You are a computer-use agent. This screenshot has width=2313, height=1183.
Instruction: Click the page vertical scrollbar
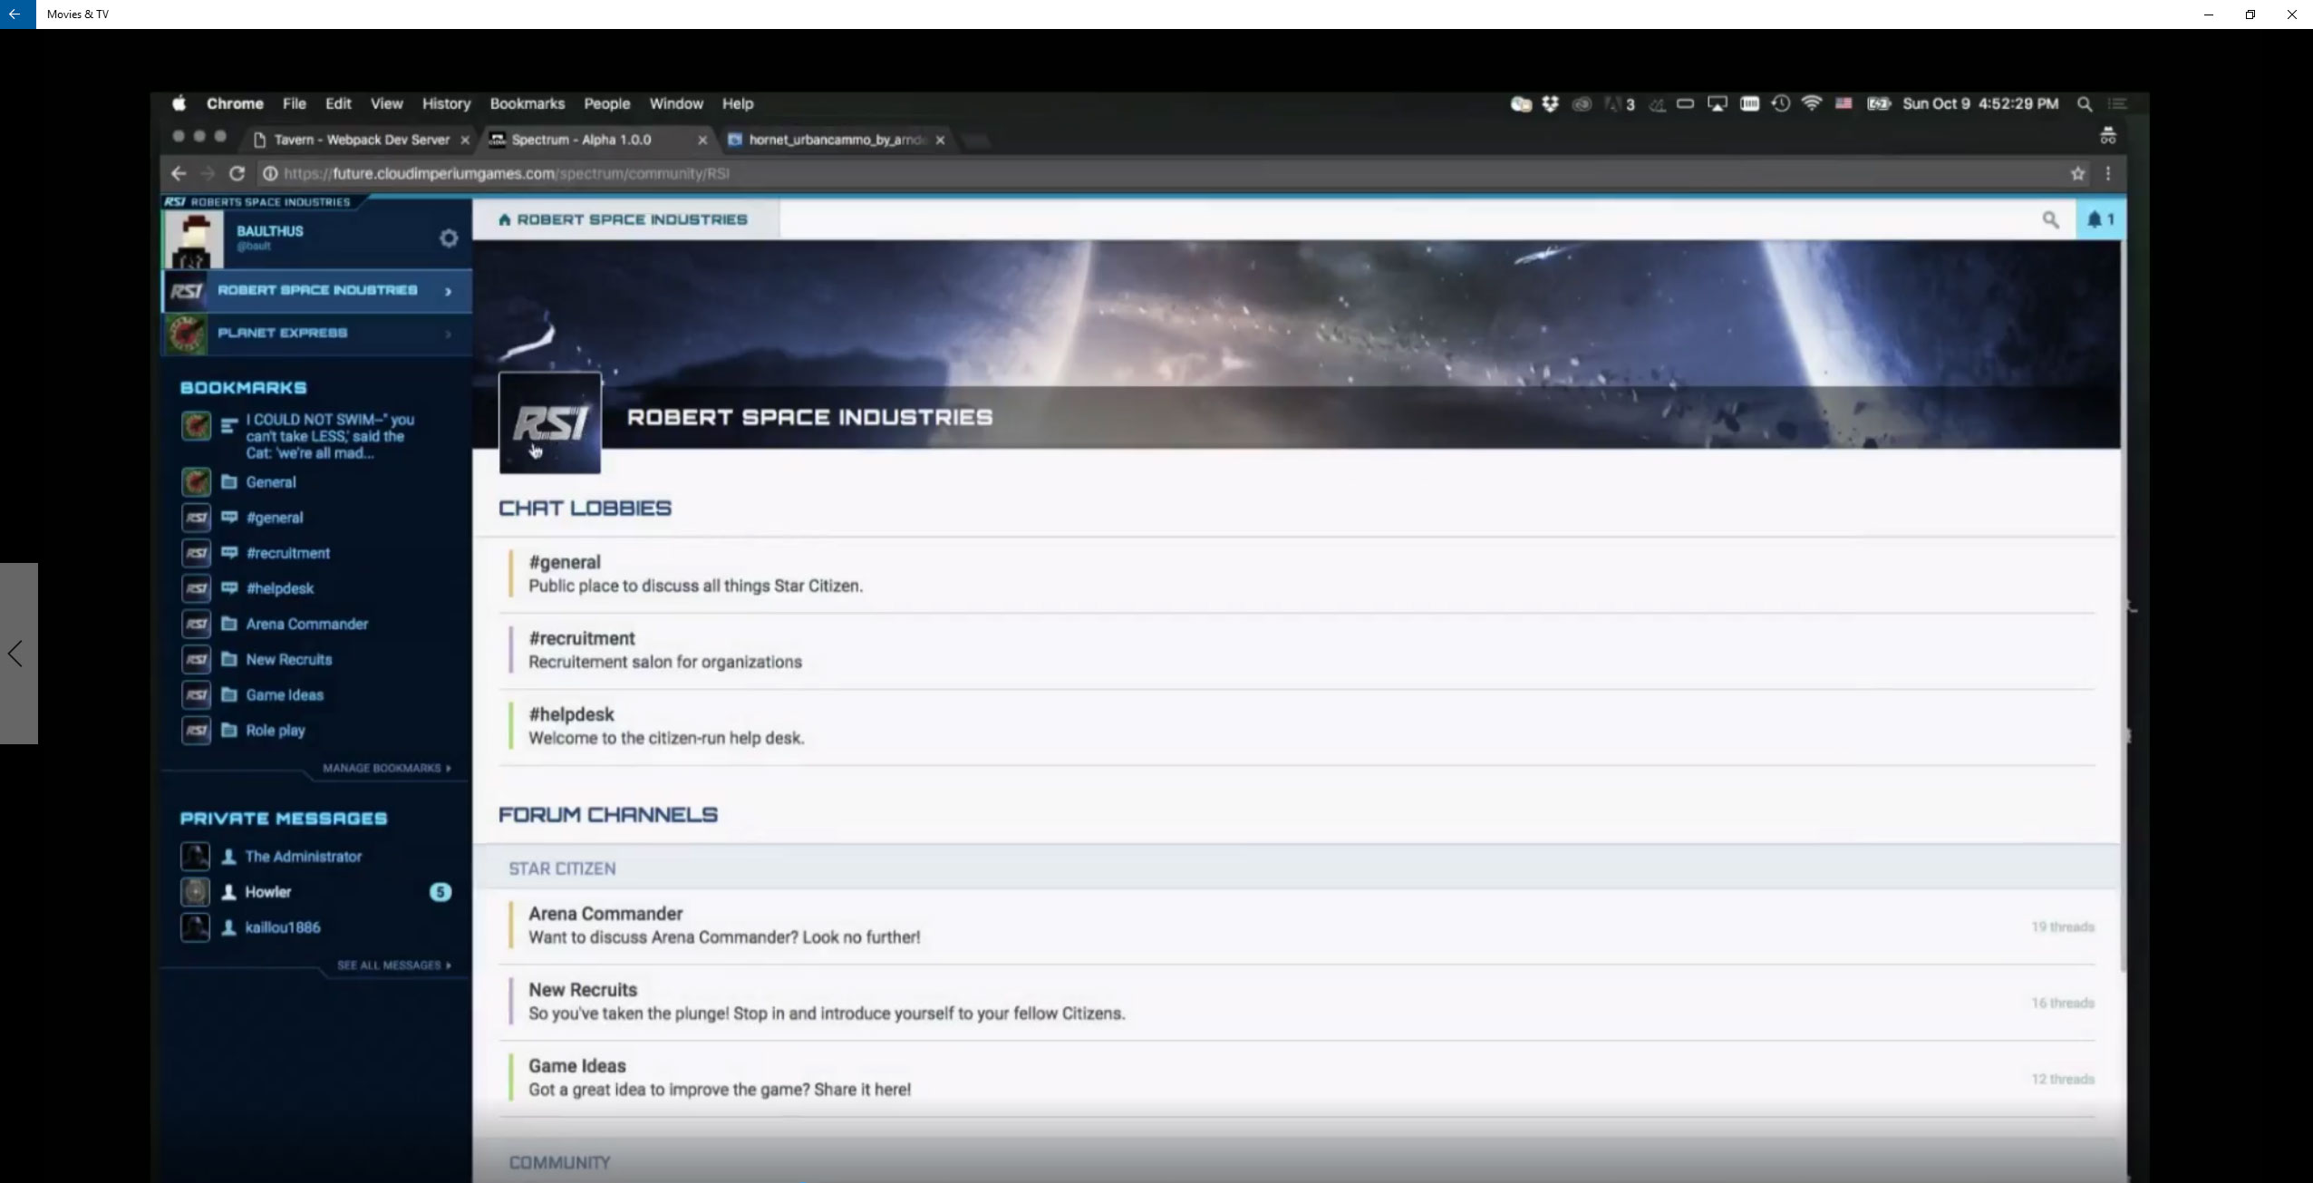(x=2124, y=606)
